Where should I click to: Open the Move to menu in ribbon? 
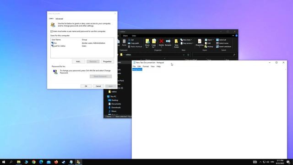tap(147, 43)
